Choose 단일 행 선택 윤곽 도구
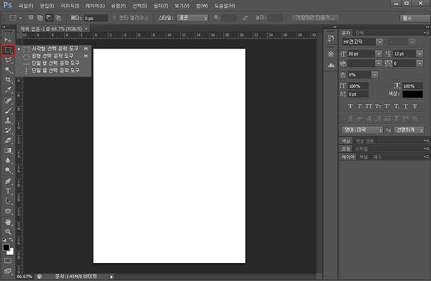This screenshot has width=431, height=281. [x=55, y=63]
